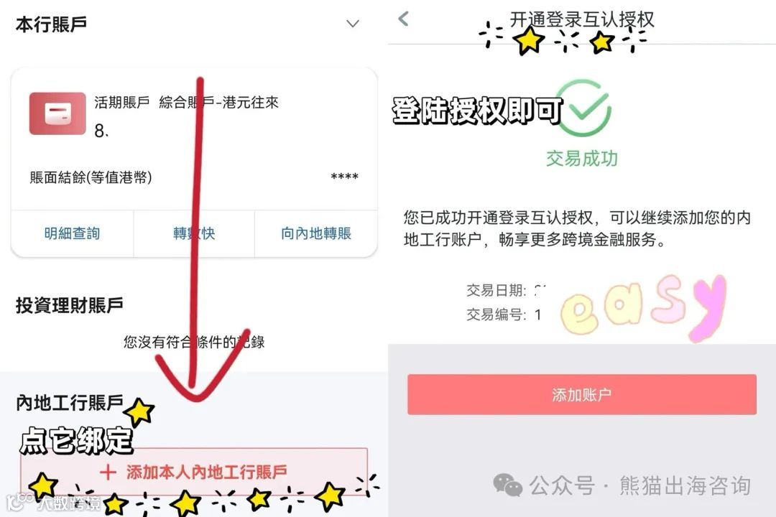
Task: Open 明細查詢 transaction details
Action: (73, 233)
